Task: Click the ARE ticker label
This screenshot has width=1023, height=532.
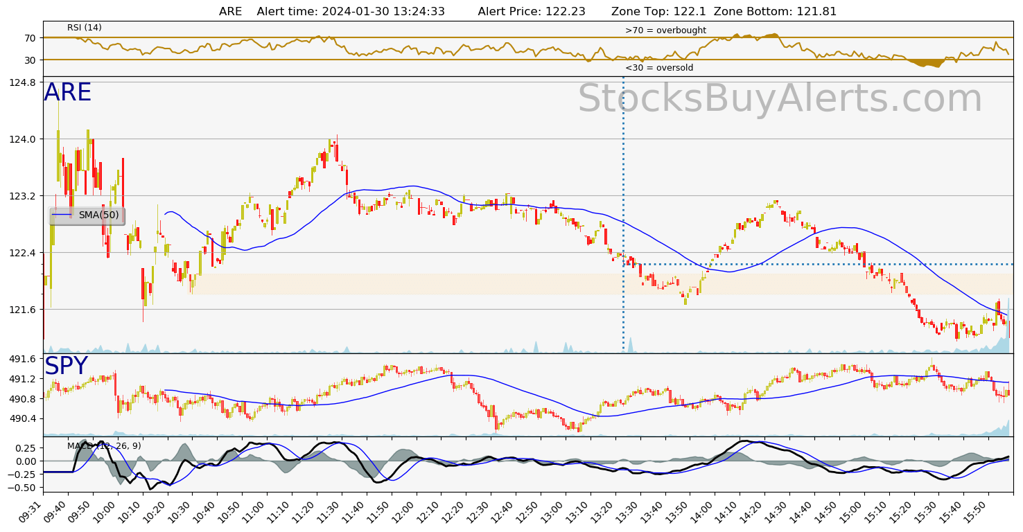Action: click(68, 93)
